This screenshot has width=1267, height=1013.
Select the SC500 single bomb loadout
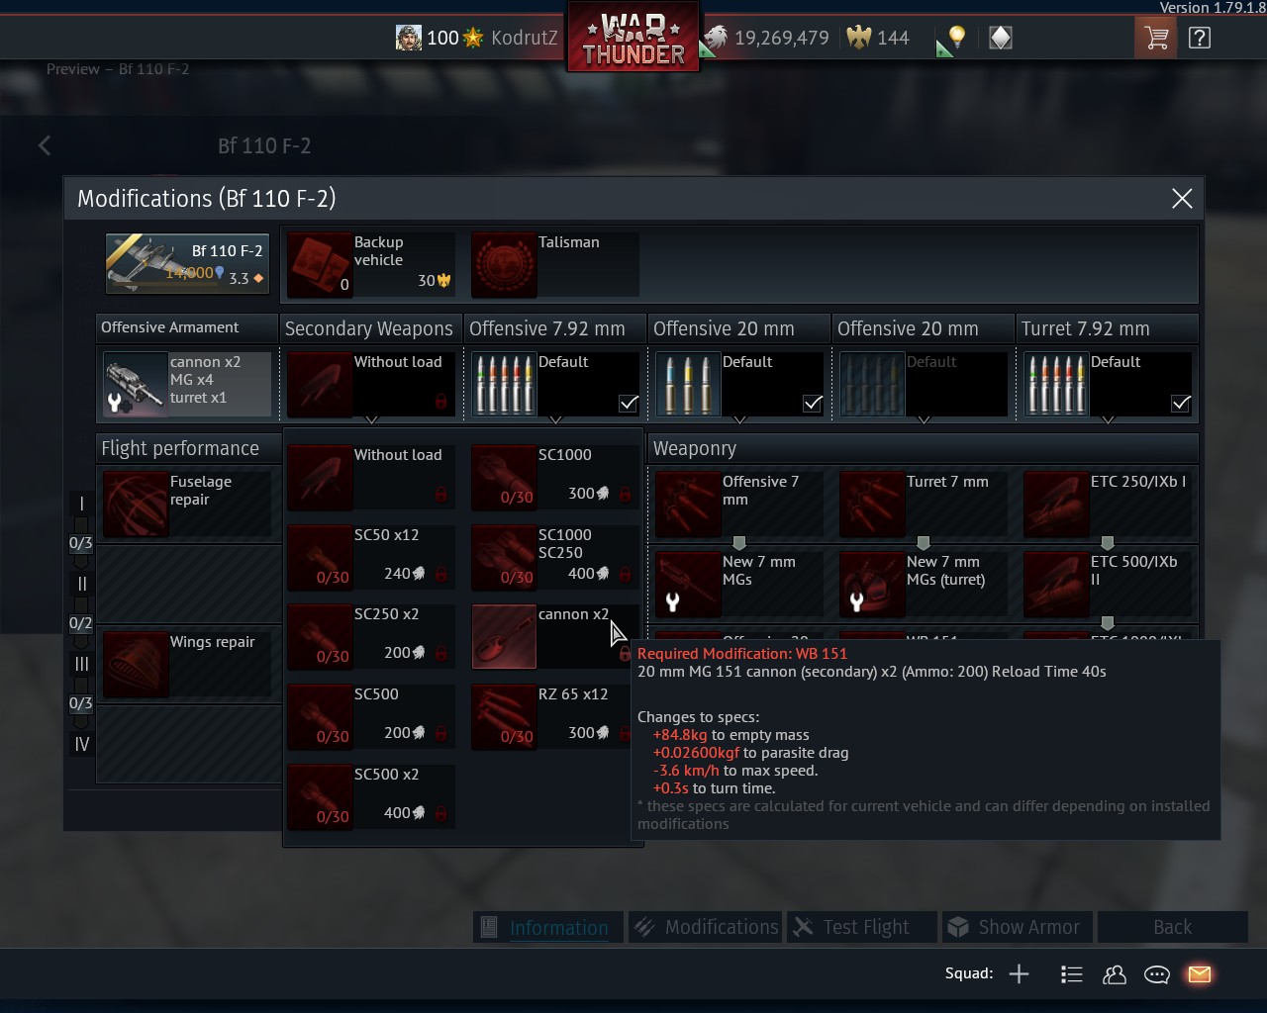click(371, 716)
